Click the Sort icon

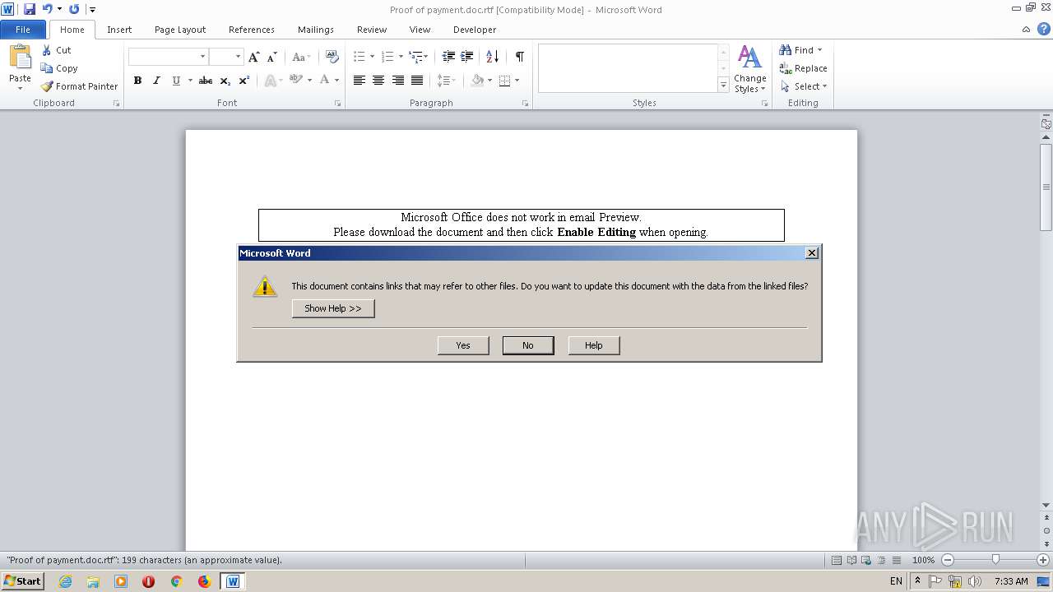point(492,57)
